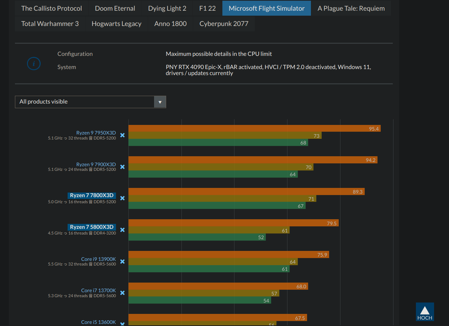Click the 89.3 value for Ryzen 7 7800X3D

358,192
